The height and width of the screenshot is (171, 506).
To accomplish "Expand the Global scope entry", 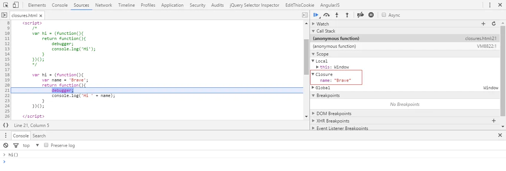I will [313, 88].
